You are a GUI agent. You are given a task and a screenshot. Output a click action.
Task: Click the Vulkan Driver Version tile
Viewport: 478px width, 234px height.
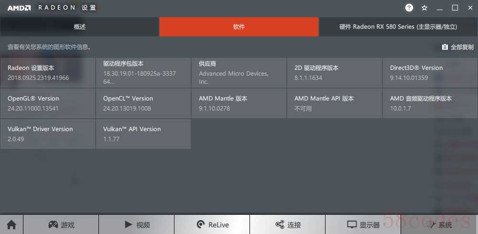[47, 134]
